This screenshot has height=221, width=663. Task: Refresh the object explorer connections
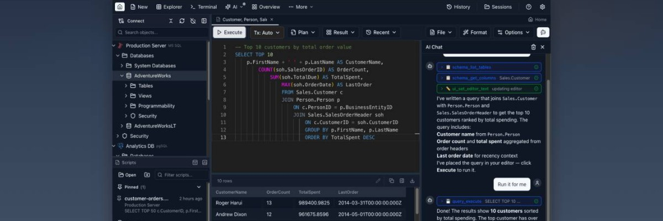[182, 21]
